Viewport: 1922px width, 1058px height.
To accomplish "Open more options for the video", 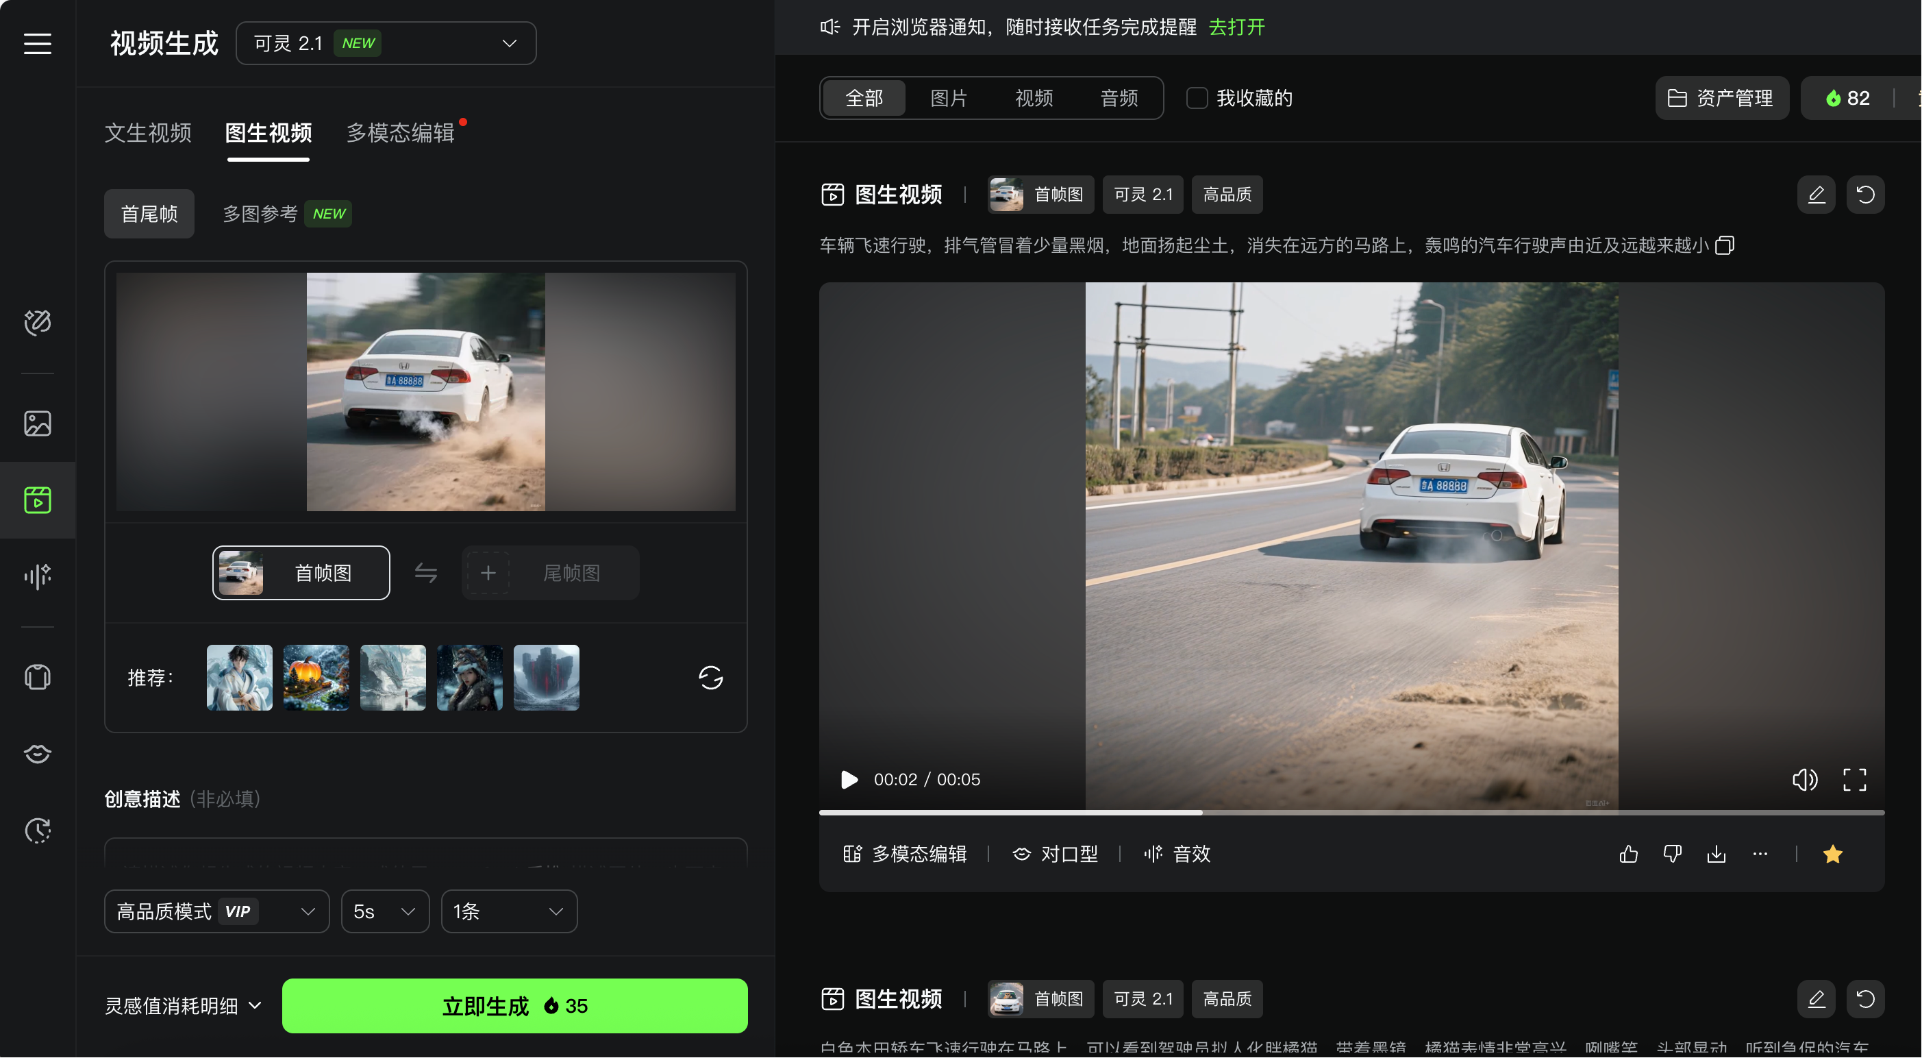I will click(x=1760, y=854).
